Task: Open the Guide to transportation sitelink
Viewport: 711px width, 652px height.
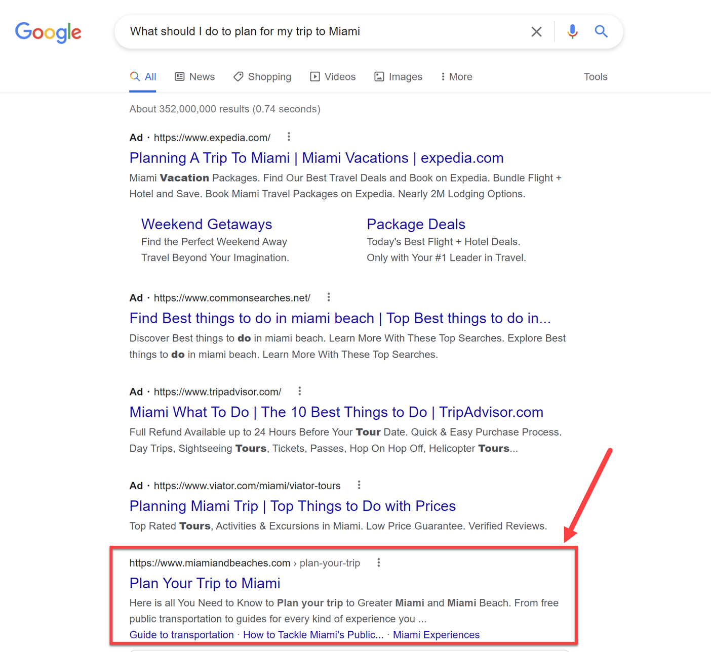Action: (181, 635)
